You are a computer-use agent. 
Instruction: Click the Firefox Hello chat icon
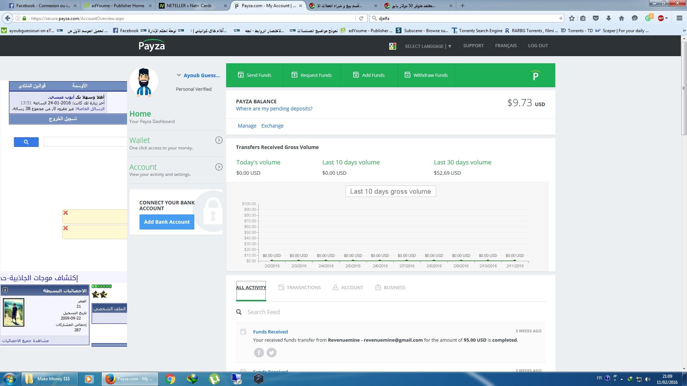tap(635, 18)
